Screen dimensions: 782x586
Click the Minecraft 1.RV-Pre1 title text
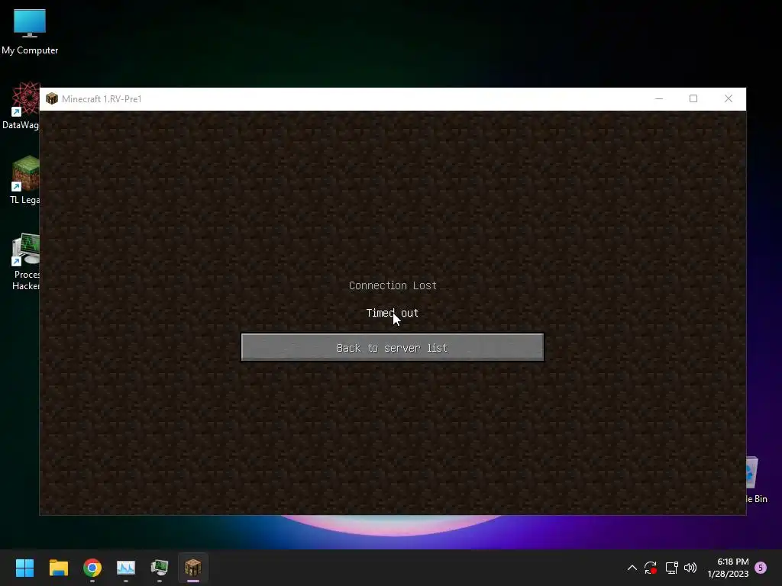[x=102, y=99]
